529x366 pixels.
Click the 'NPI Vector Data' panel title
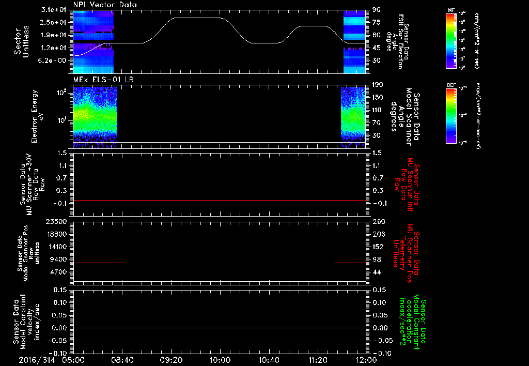105,5
